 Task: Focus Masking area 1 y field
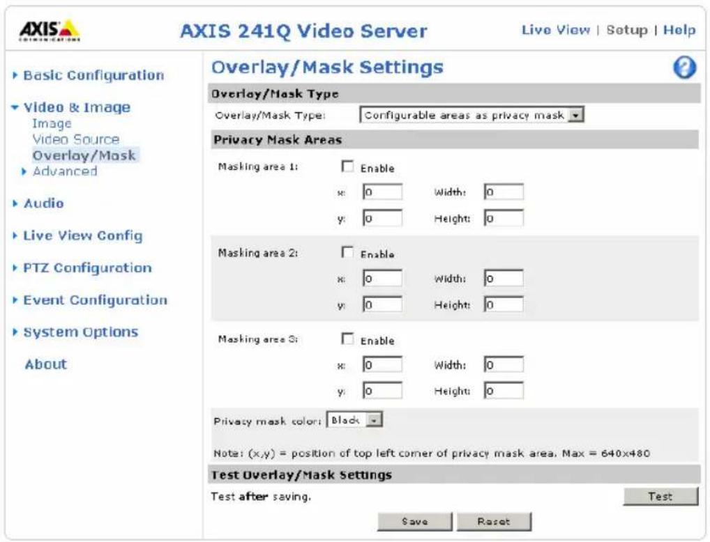382,218
